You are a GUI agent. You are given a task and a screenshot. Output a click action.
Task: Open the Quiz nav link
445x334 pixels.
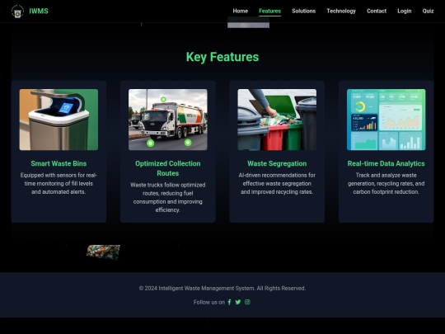(x=428, y=11)
